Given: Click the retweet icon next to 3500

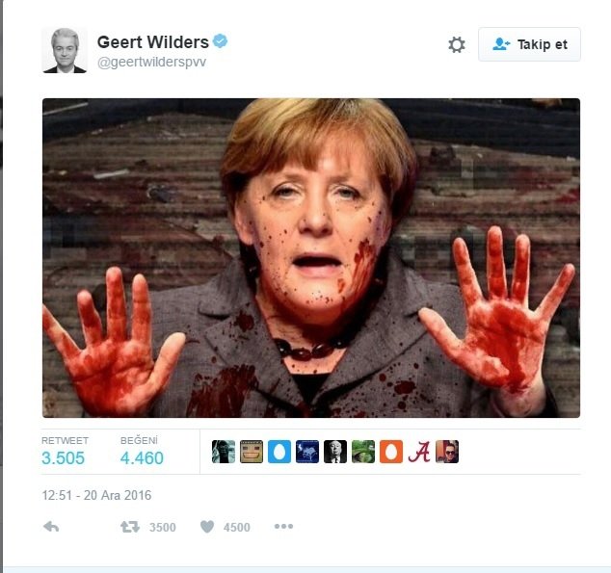Looking at the screenshot, I should click(x=130, y=527).
